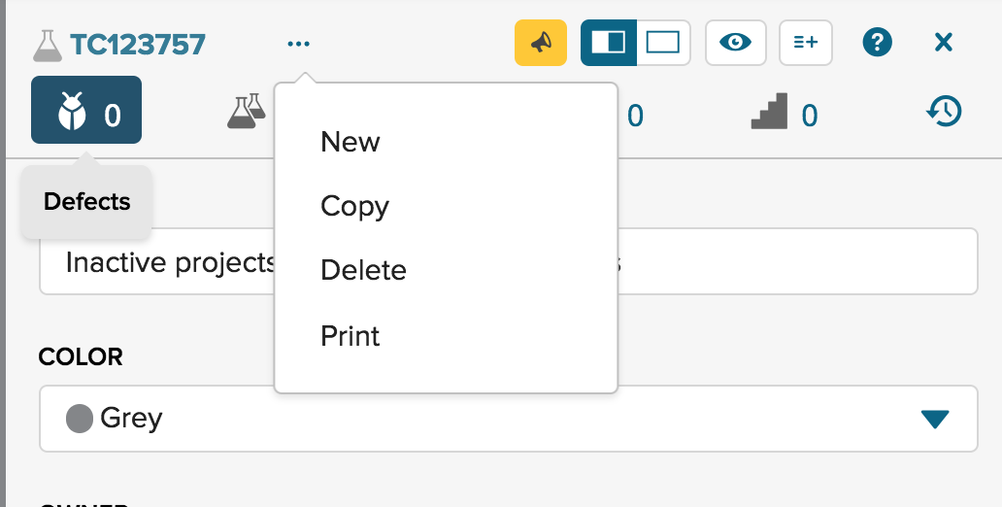Click the flask icon beside TC123757

coord(47,44)
